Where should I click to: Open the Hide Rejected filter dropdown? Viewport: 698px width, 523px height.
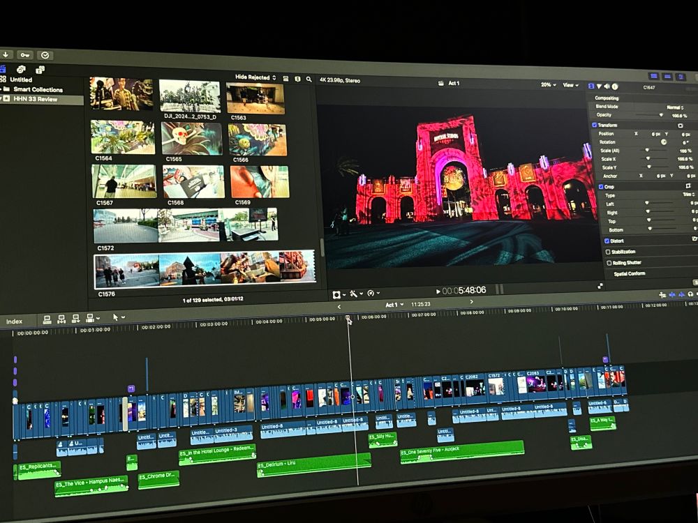point(255,77)
